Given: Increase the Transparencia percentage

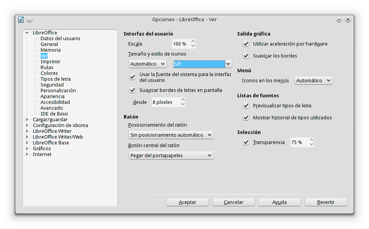Looking at the screenshot, I should 311,140.
